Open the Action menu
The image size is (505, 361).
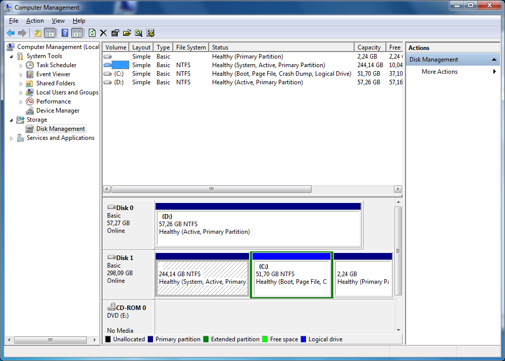click(x=35, y=21)
